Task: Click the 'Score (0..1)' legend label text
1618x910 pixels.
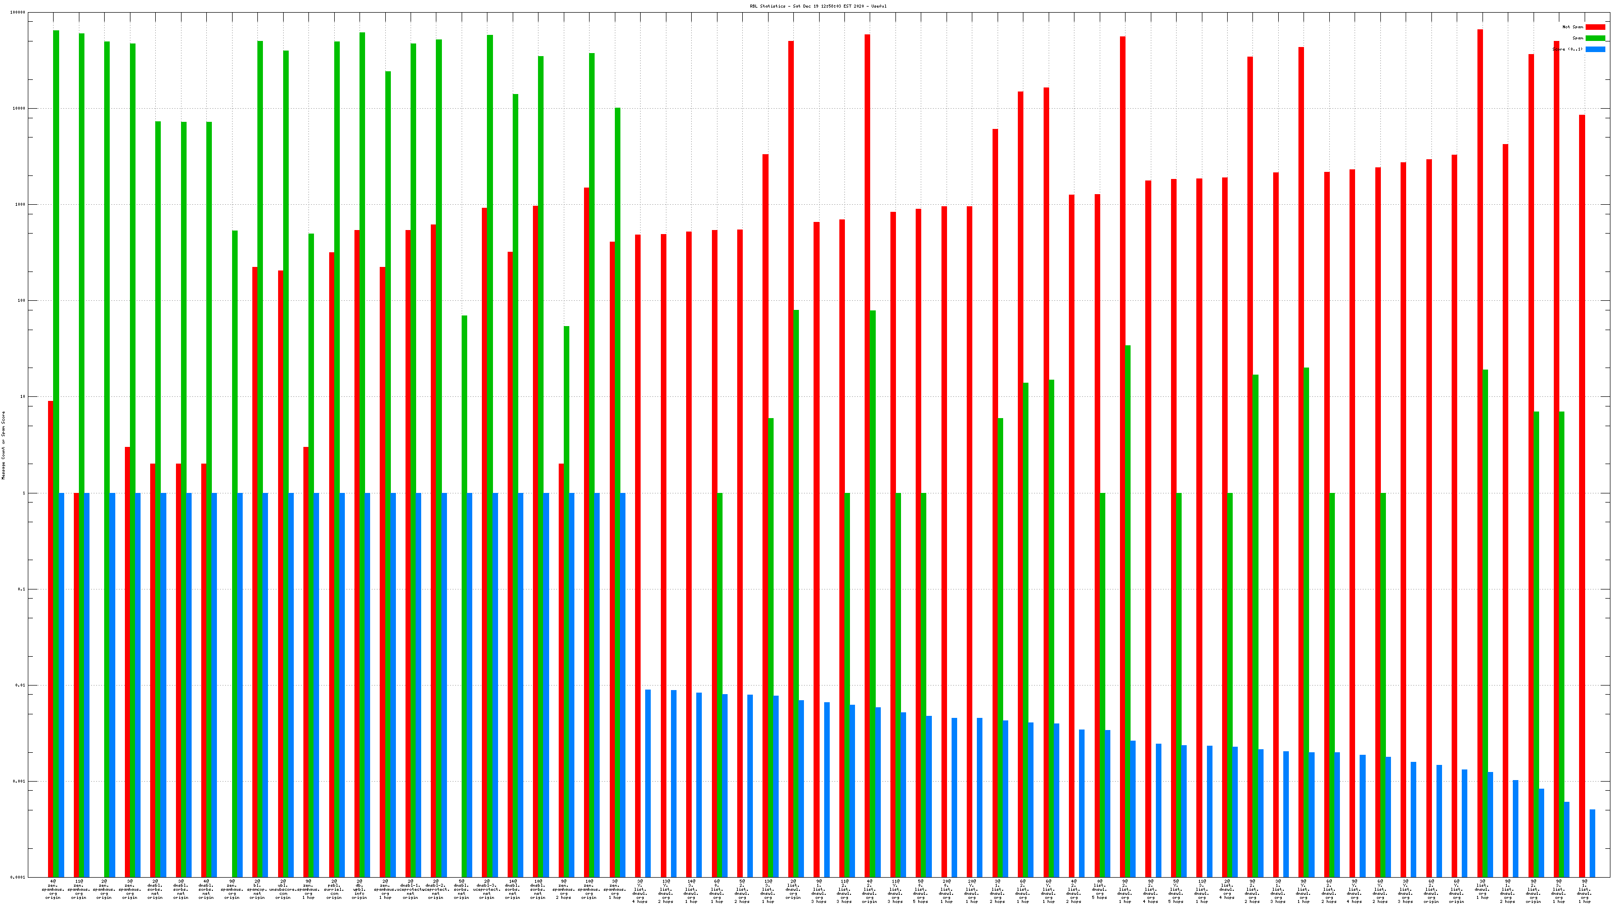Action: tap(1568, 49)
